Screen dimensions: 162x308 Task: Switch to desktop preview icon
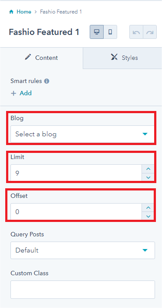pyautogui.click(x=97, y=32)
